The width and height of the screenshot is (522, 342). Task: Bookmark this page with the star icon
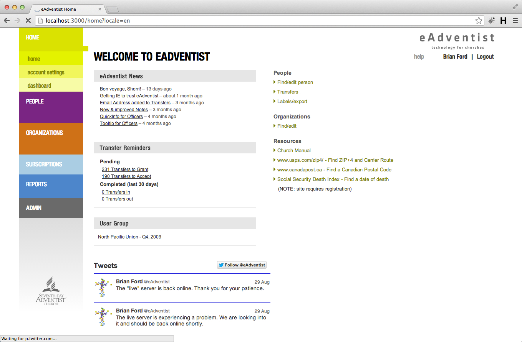479,21
